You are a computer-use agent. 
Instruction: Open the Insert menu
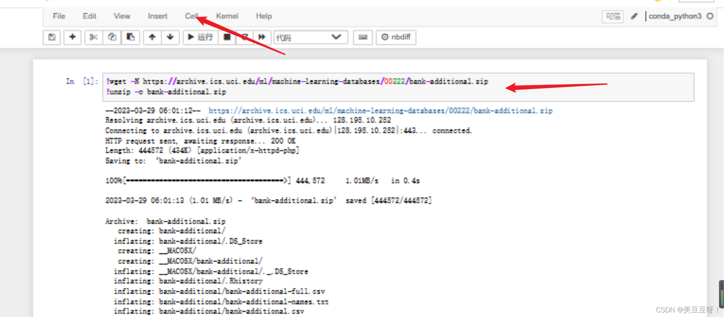pos(157,16)
